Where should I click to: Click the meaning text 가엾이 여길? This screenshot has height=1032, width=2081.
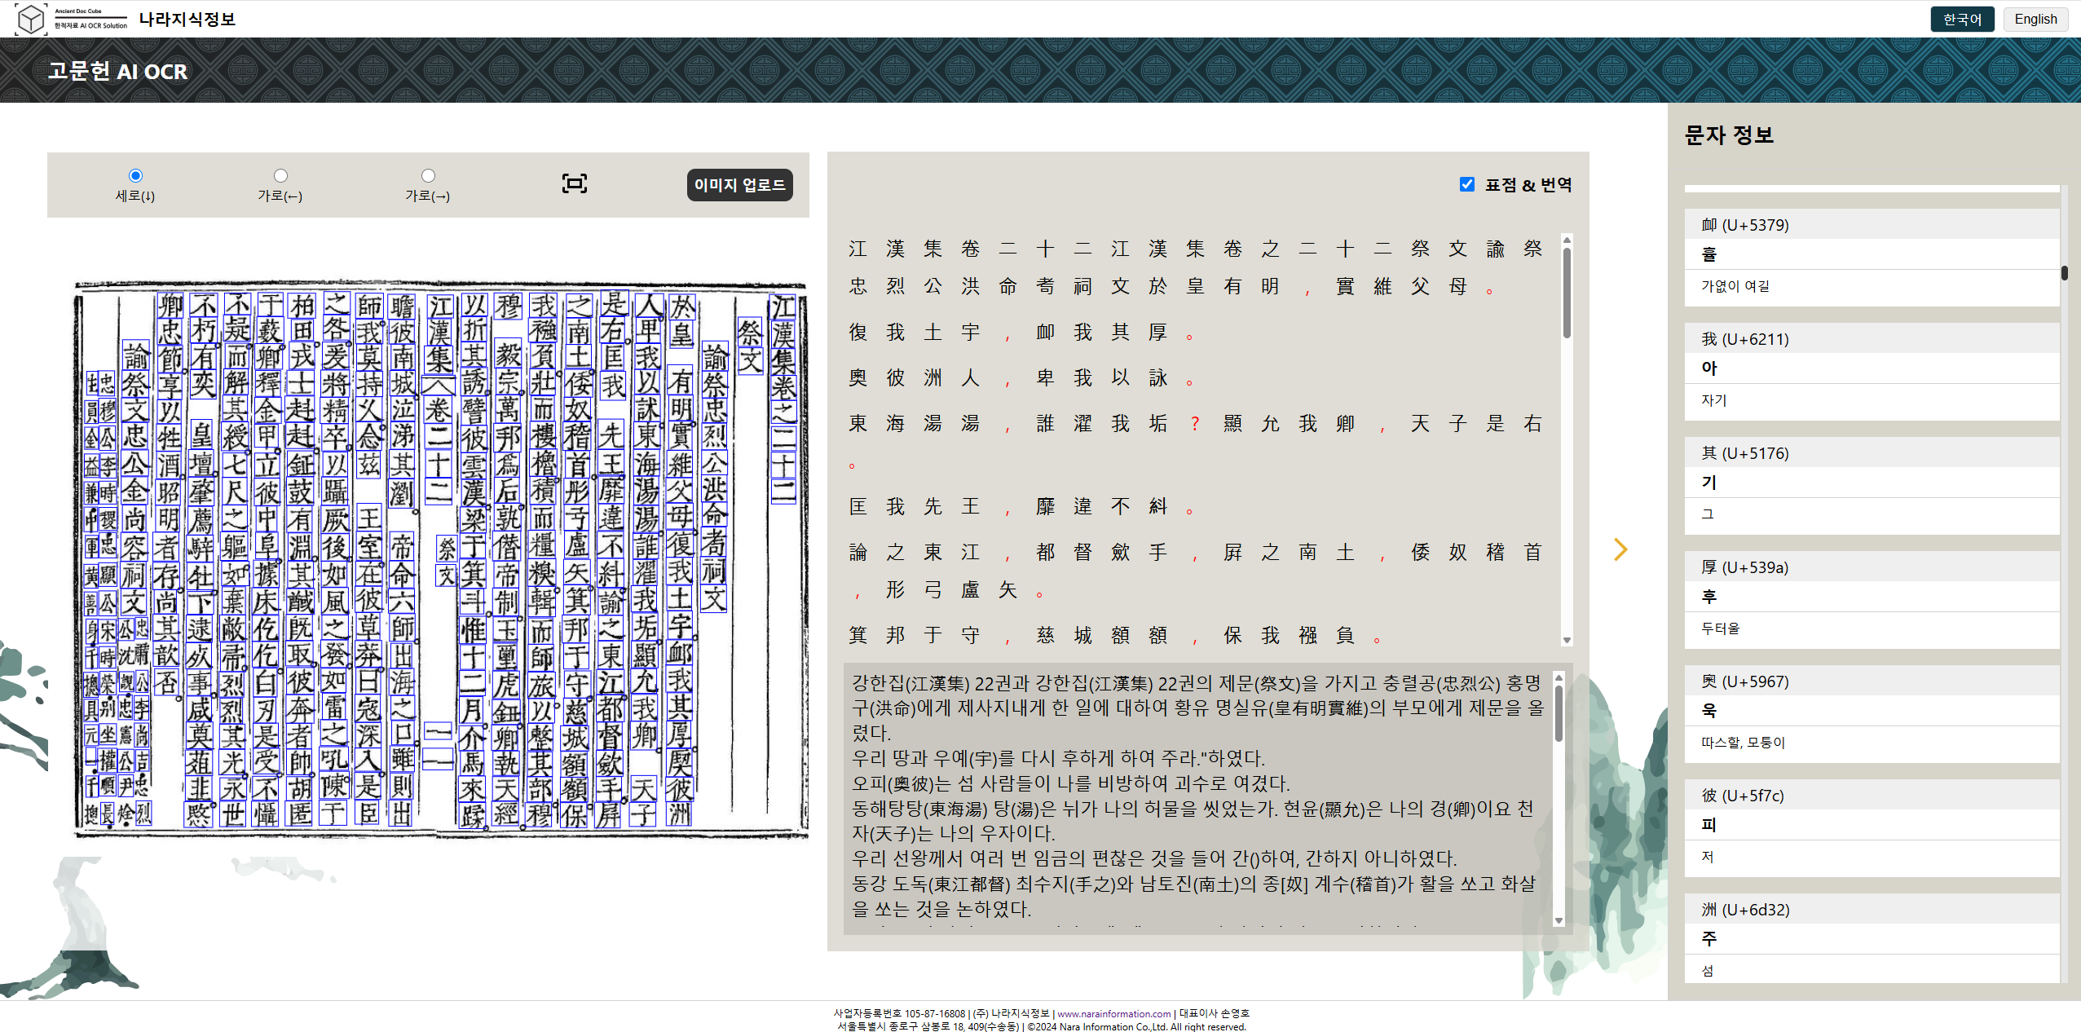coord(1735,286)
